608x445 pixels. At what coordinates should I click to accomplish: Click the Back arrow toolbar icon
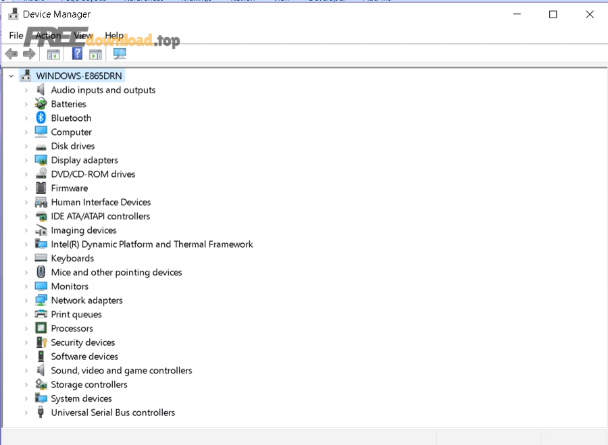pyautogui.click(x=11, y=54)
